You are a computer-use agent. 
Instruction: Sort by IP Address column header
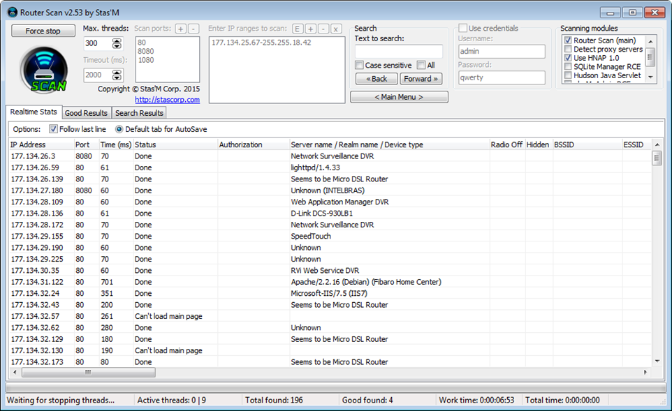click(42, 144)
